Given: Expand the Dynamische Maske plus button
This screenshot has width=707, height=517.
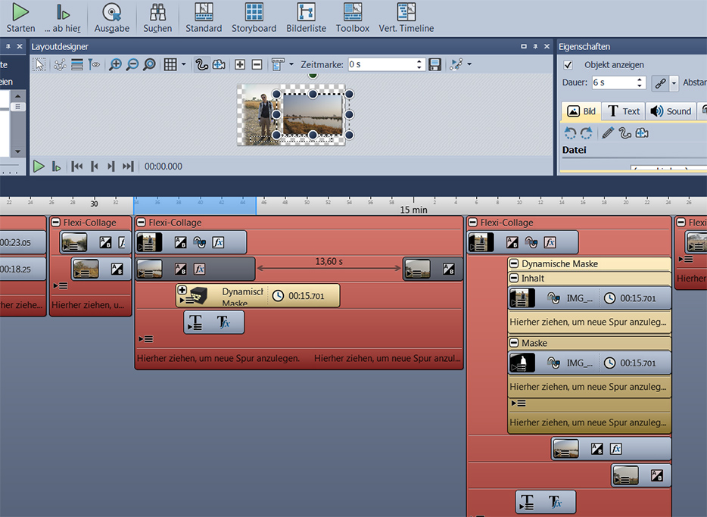Looking at the screenshot, I should click(x=182, y=290).
